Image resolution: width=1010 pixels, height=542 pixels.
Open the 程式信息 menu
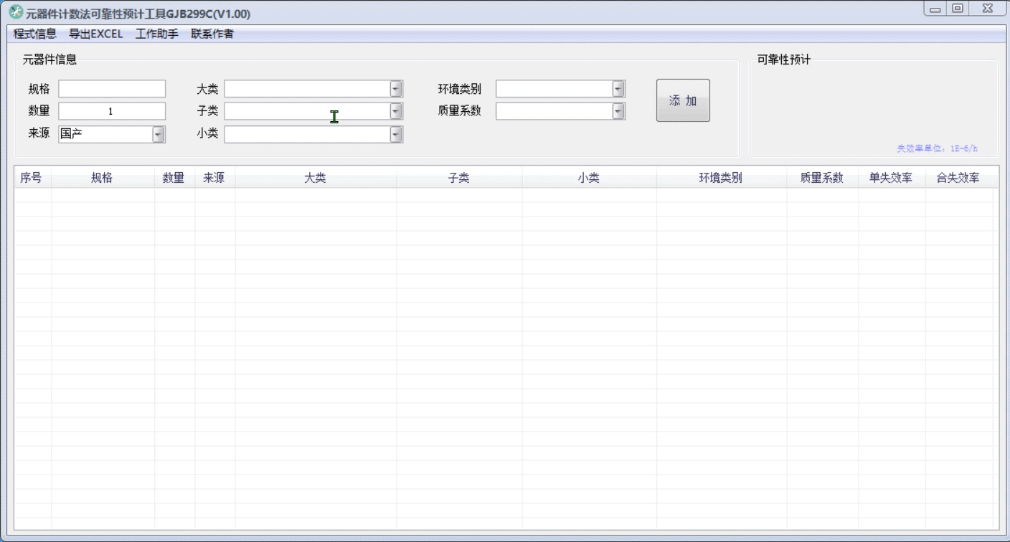[34, 34]
